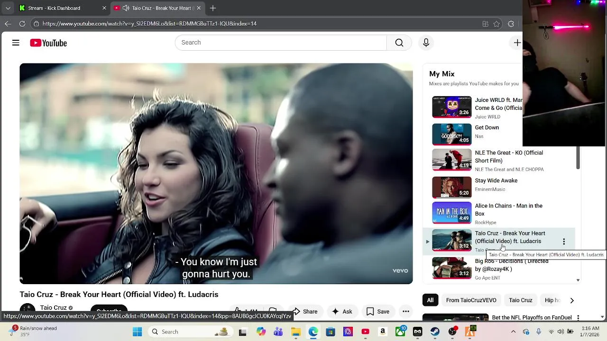The image size is (607, 341).
Task: View site information lock icon in address bar
Action: click(36, 24)
